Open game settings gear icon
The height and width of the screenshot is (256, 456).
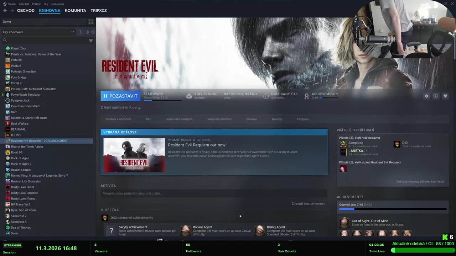point(426,96)
